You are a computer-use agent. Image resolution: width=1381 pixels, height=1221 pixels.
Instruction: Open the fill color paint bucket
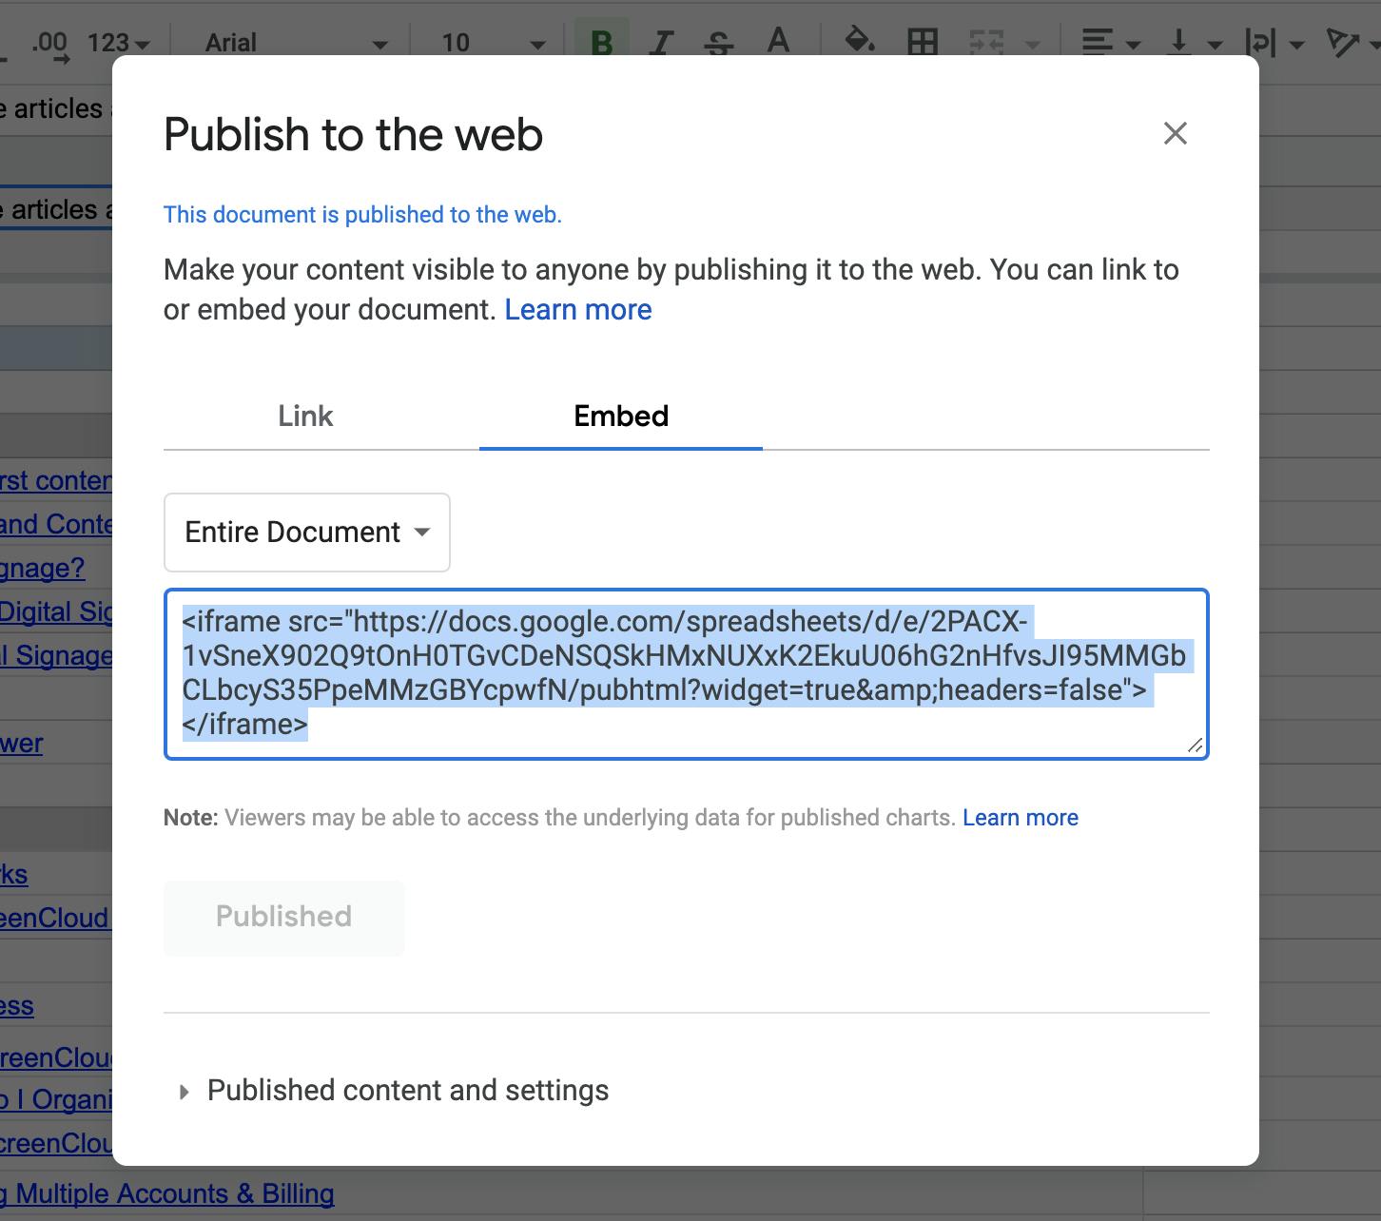(x=860, y=42)
